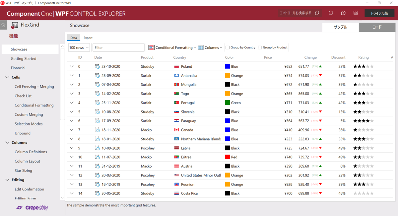Expand row 7 details chevron

[71, 130]
